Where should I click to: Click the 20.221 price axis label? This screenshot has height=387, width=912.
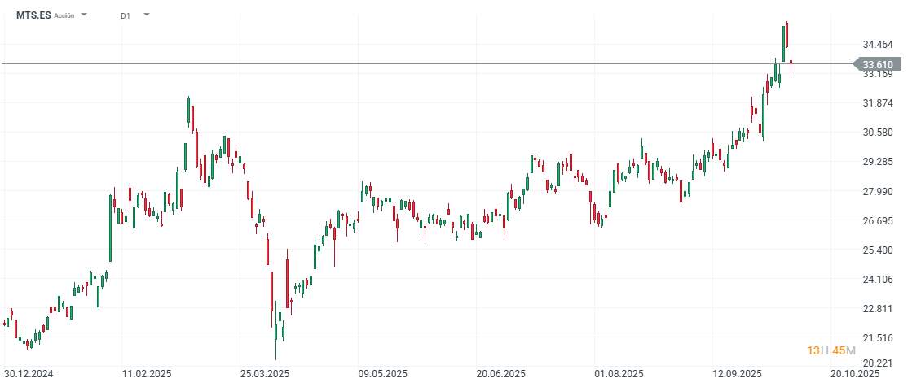pyautogui.click(x=878, y=363)
